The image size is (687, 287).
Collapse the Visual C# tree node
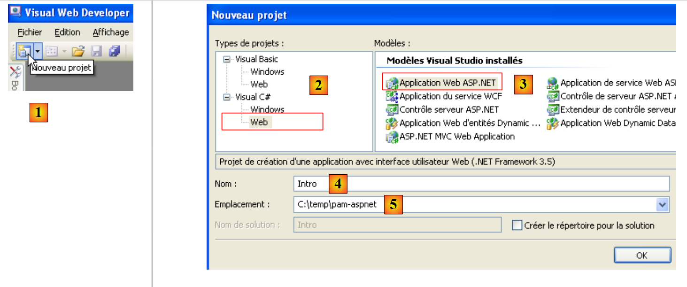(x=228, y=97)
